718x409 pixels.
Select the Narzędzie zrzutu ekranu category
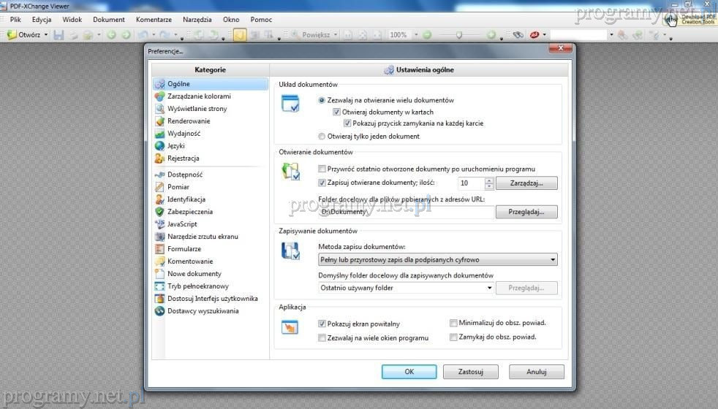coord(203,237)
